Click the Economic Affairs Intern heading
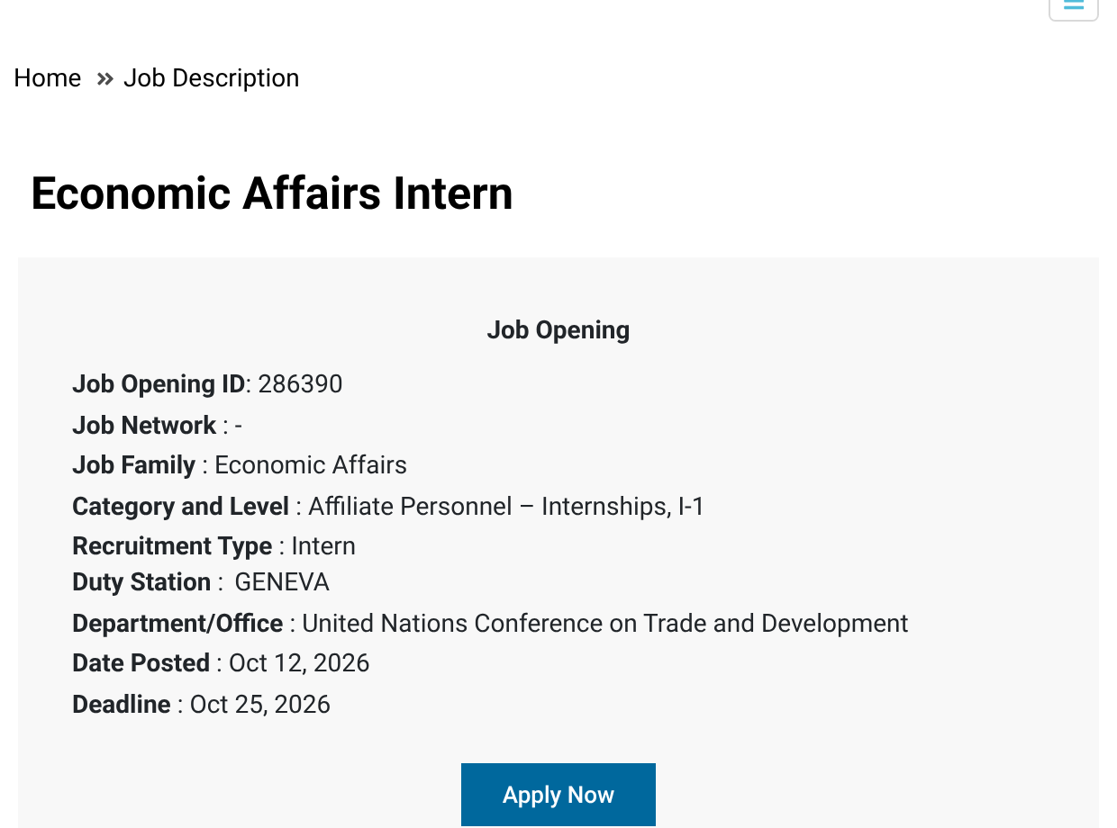This screenshot has width=1117, height=828. tap(272, 193)
